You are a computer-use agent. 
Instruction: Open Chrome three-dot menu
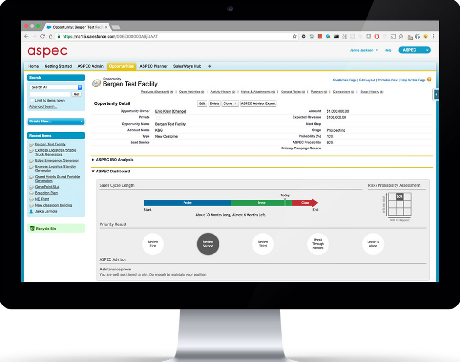click(434, 36)
